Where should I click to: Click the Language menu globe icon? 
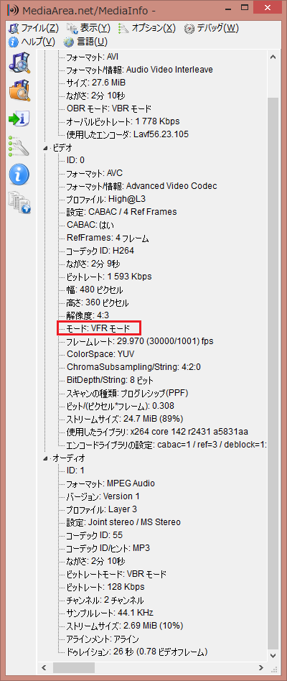coord(70,42)
